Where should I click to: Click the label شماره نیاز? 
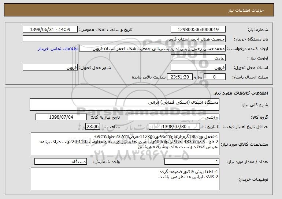(x=258, y=30)
